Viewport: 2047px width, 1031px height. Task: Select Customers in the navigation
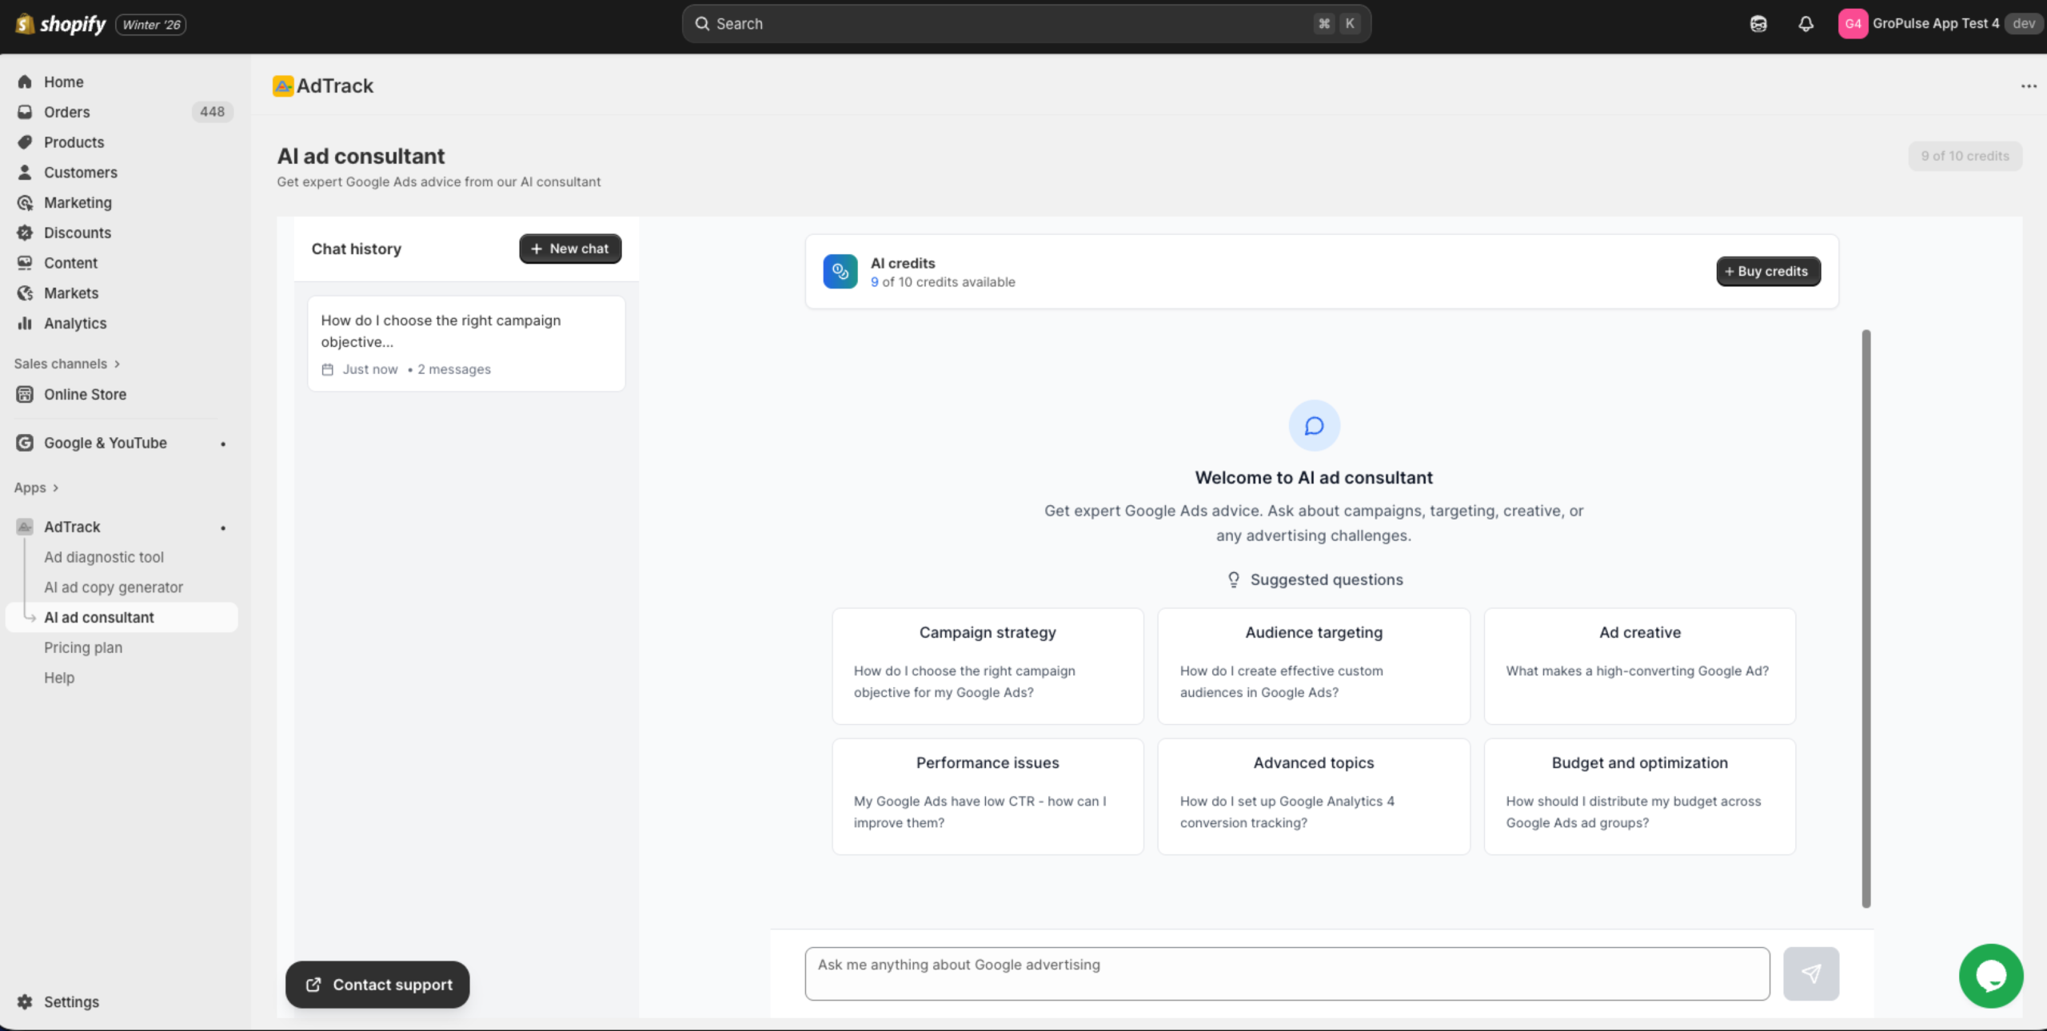pos(26,172)
